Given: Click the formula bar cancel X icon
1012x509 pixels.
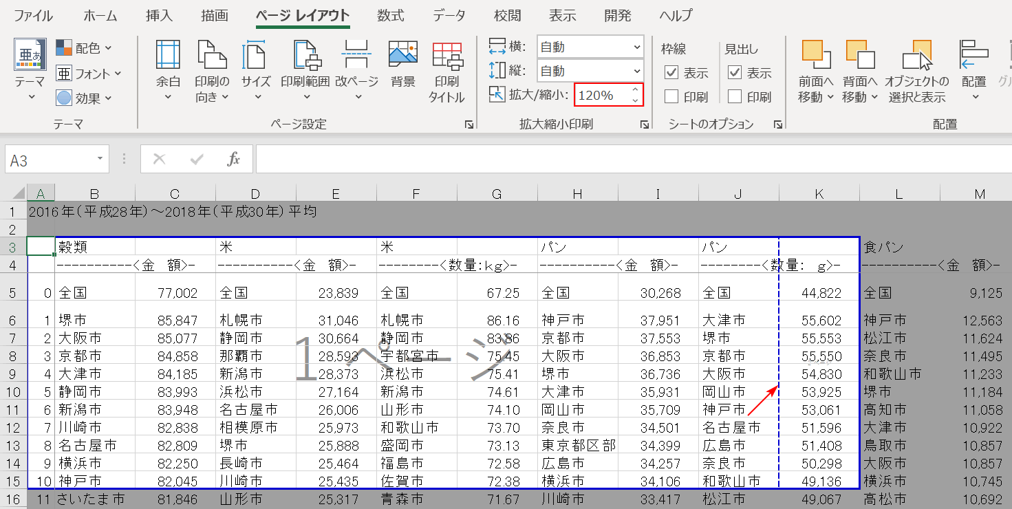Looking at the screenshot, I should click(159, 160).
